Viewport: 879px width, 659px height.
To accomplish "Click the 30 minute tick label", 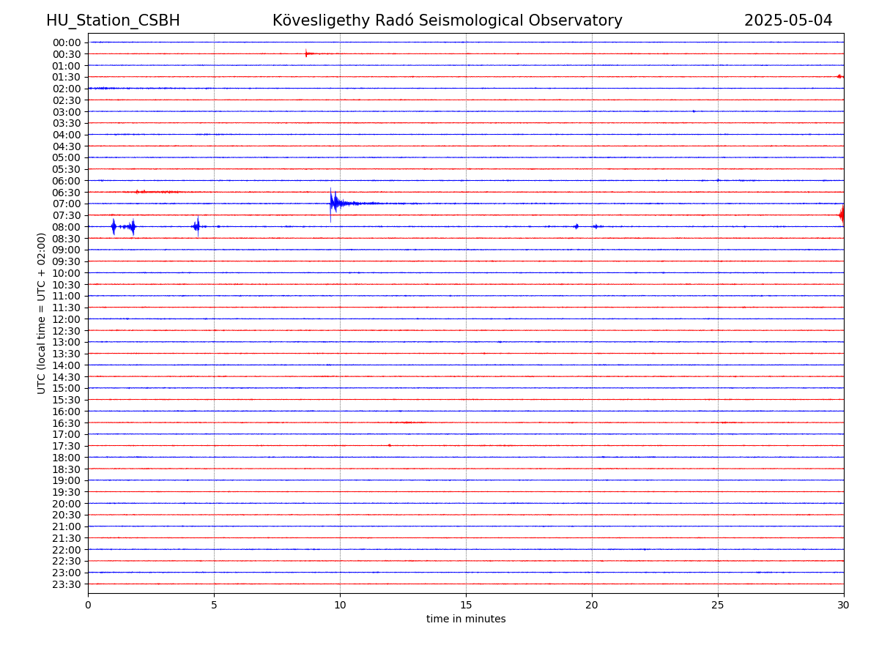I will [x=844, y=606].
